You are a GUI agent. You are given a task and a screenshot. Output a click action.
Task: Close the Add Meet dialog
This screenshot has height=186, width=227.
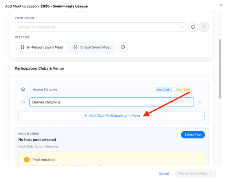click(x=221, y=5)
